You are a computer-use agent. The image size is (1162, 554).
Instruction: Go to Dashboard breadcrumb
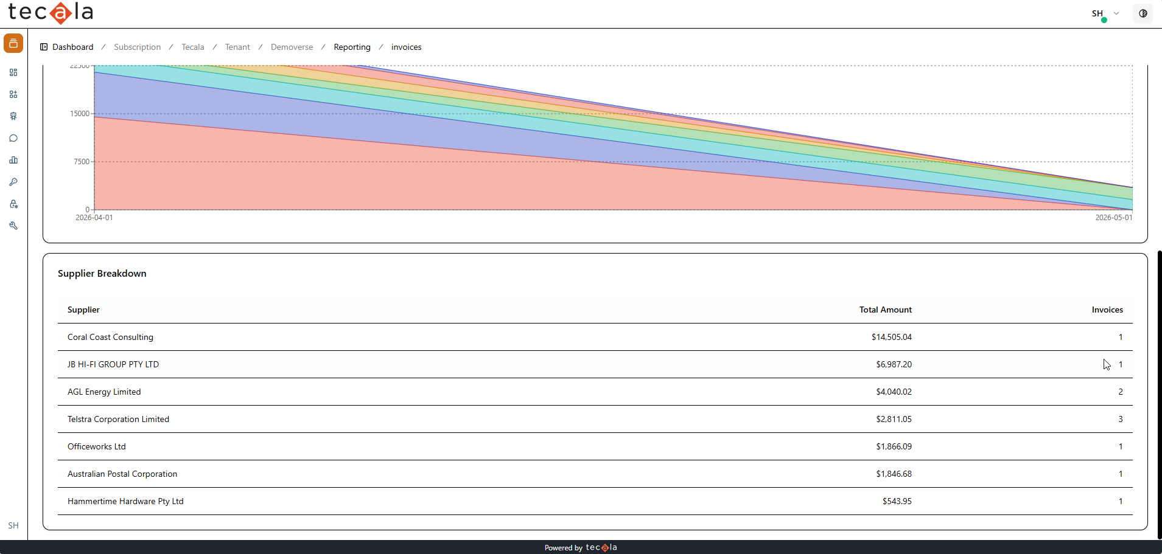pos(73,47)
